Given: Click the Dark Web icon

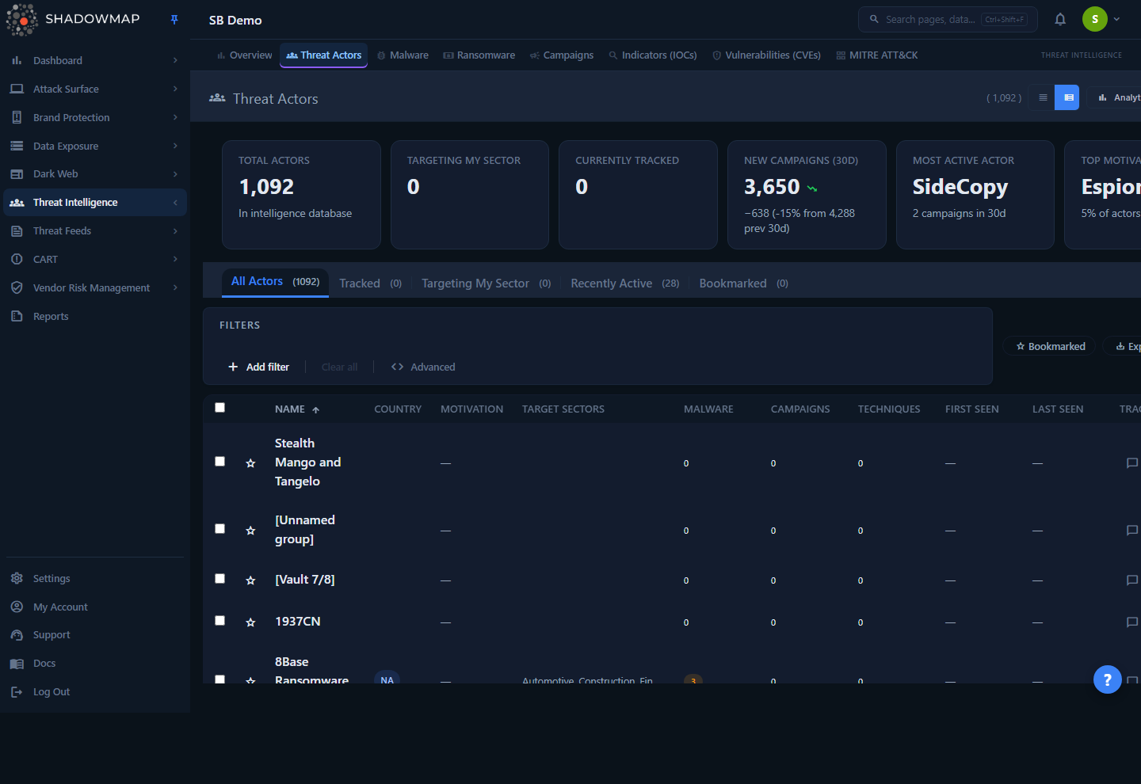Looking at the screenshot, I should tap(17, 174).
